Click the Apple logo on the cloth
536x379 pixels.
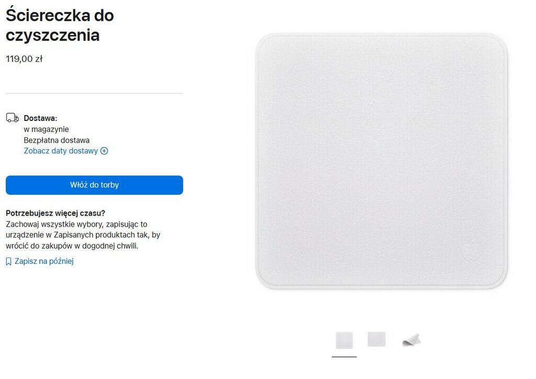click(472, 250)
